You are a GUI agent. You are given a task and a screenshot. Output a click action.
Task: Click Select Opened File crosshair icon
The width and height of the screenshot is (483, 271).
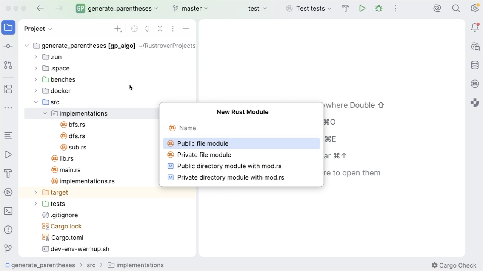[134, 29]
